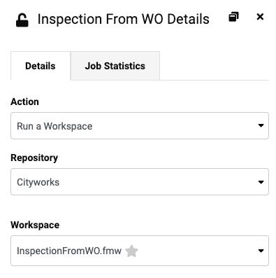This screenshot has height=278, width=276.
Task: Switch to the Job Statistics tab
Action: [115, 66]
